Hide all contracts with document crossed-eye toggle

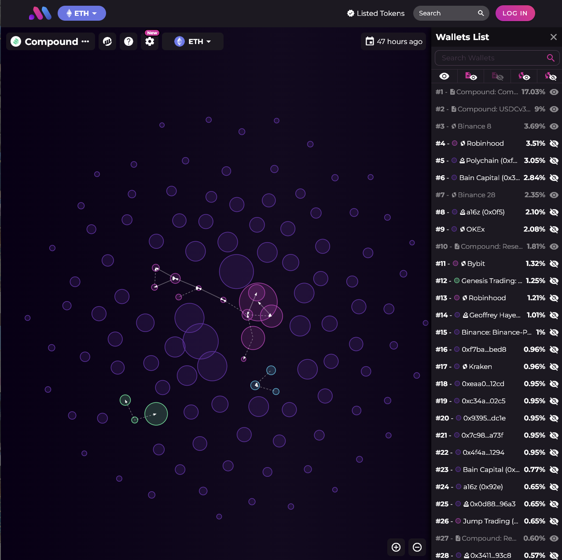click(497, 76)
